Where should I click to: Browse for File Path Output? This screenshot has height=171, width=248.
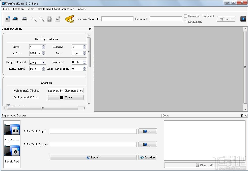tap(148, 144)
